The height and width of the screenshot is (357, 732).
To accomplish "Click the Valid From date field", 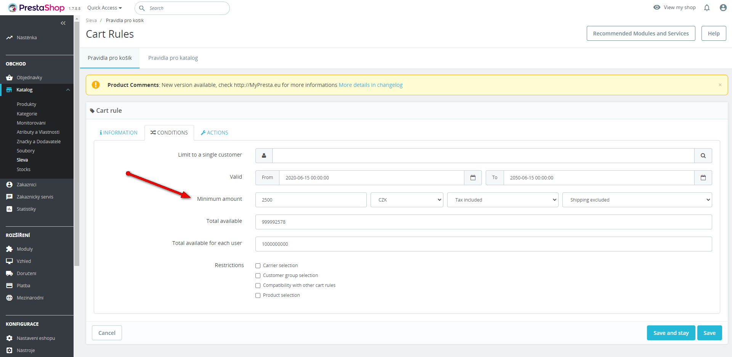I will [372, 178].
